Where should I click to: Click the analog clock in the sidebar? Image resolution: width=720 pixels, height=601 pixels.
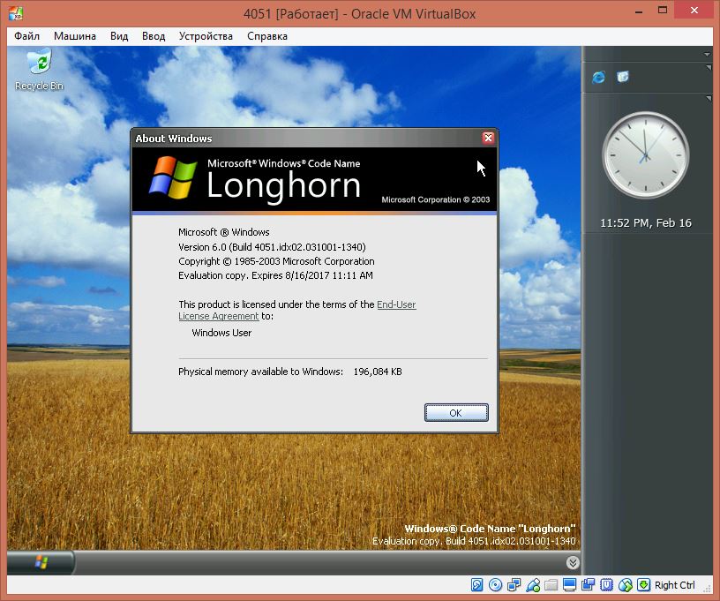(645, 155)
